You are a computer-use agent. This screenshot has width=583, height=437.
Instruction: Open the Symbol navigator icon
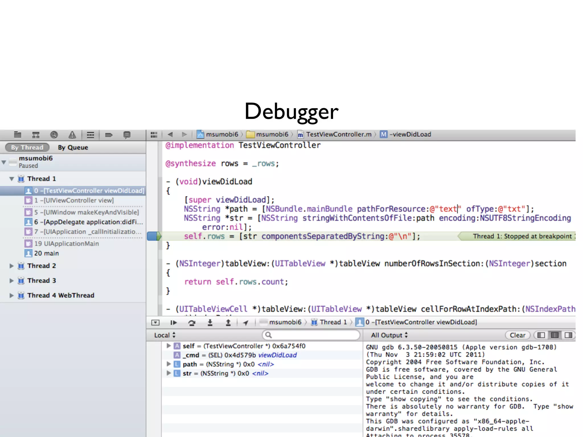(x=36, y=135)
